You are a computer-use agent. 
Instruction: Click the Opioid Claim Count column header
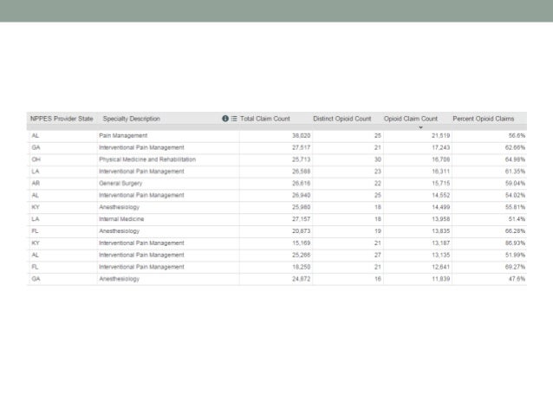pyautogui.click(x=411, y=119)
